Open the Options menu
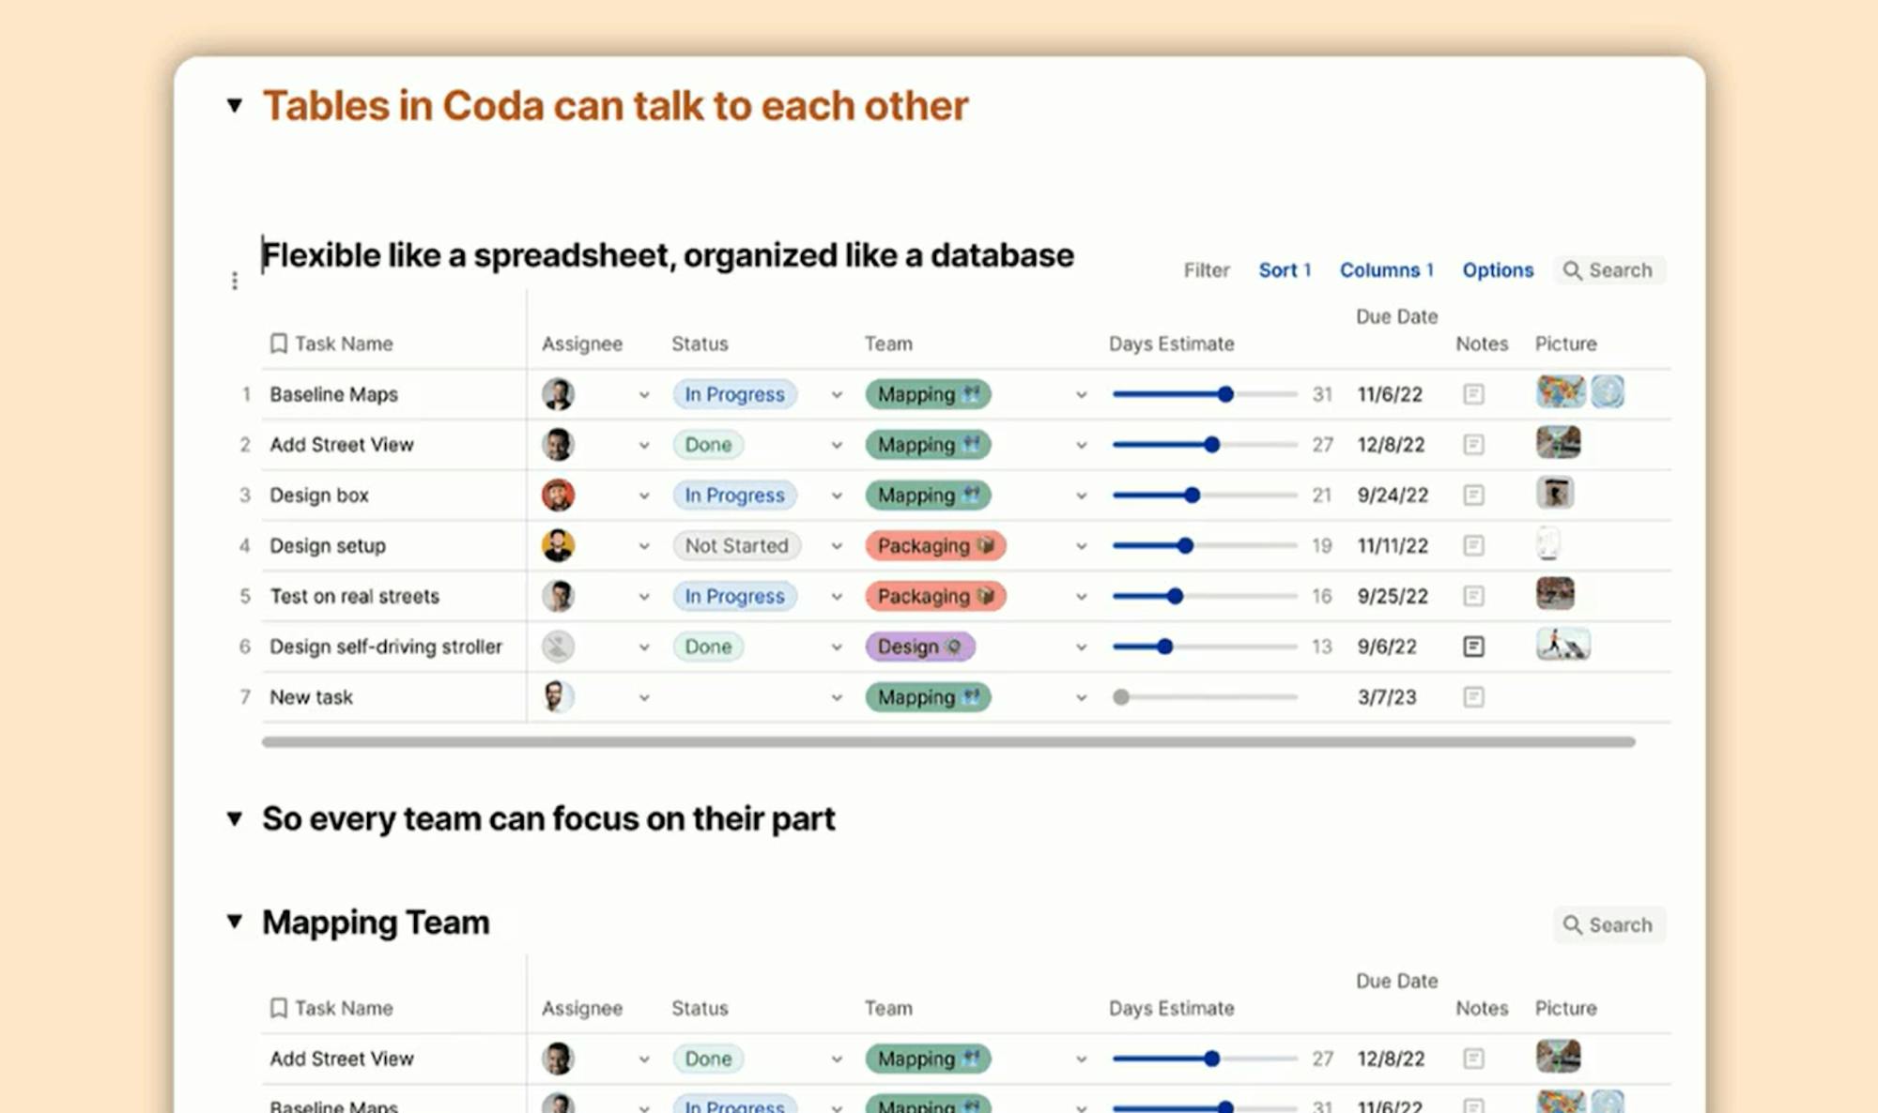 (x=1497, y=270)
